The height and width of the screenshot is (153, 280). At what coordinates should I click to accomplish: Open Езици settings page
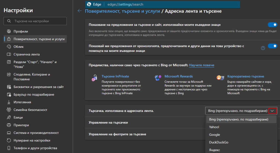tap(35, 117)
